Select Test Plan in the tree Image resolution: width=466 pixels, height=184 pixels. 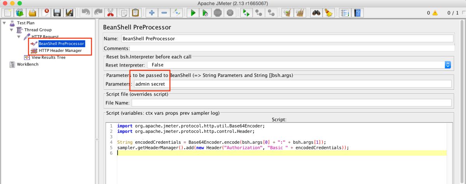26,23
